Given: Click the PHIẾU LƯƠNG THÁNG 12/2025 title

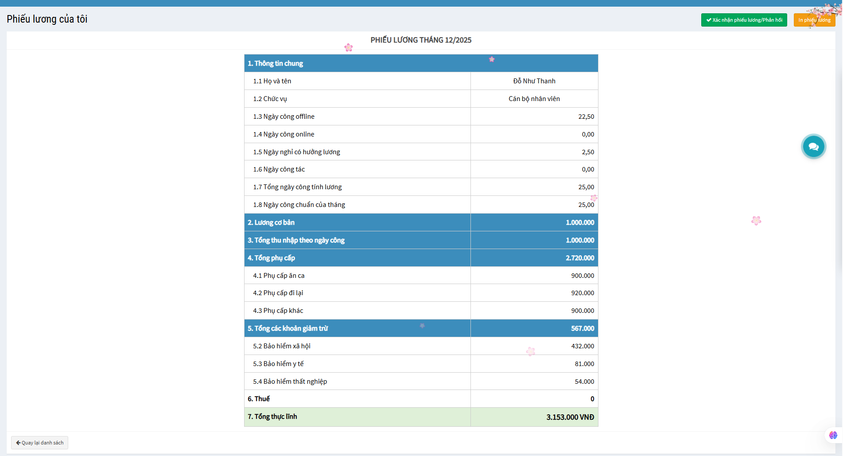Looking at the screenshot, I should (420, 40).
